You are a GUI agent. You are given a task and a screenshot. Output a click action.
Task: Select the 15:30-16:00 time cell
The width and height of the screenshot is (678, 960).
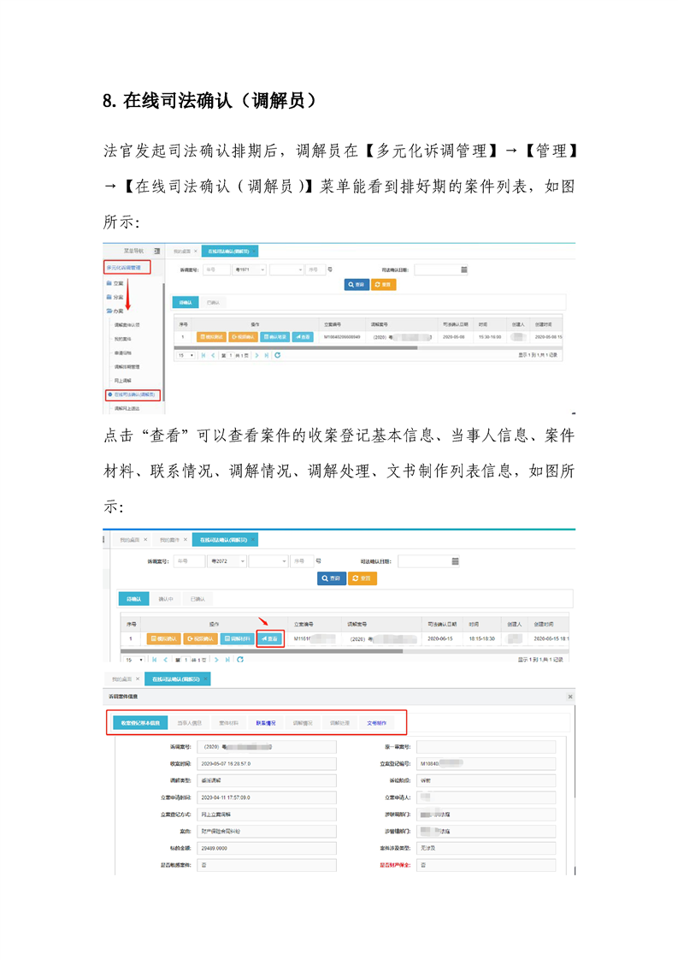click(x=490, y=337)
